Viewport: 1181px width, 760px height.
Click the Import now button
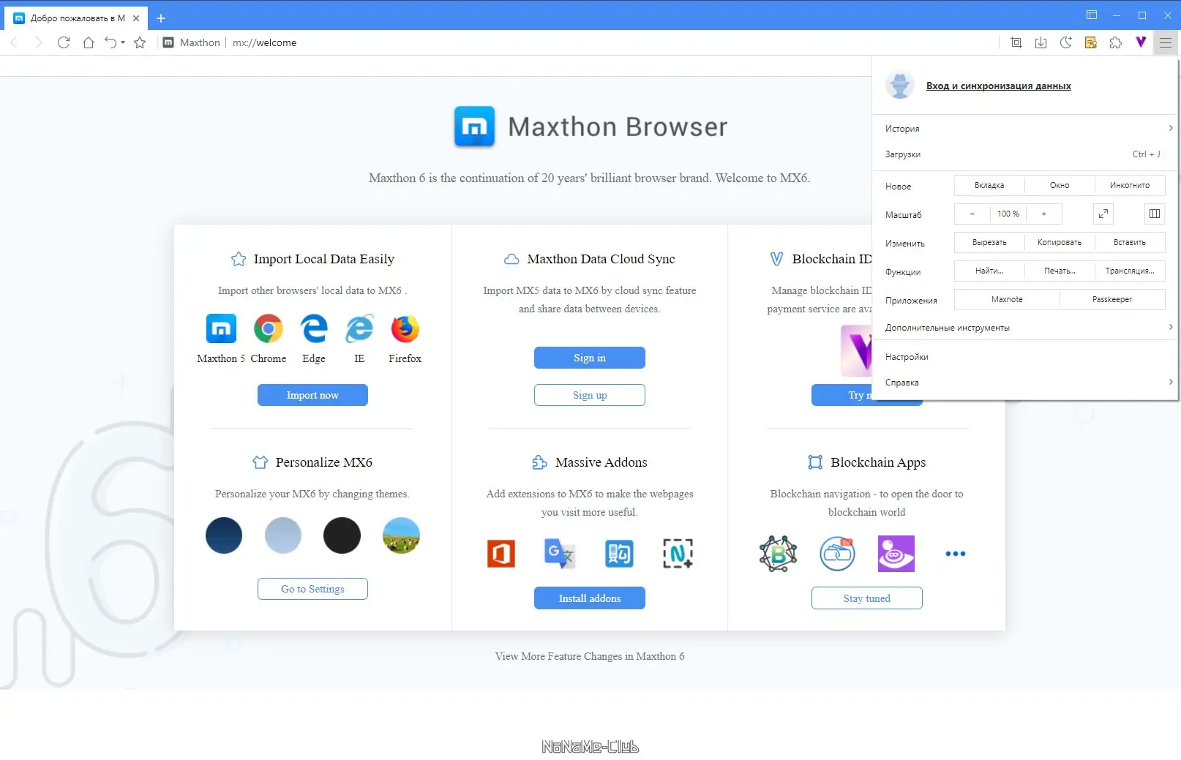312,395
